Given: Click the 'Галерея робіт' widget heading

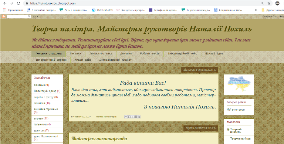Looking at the screenshot, I should point(236,102).
